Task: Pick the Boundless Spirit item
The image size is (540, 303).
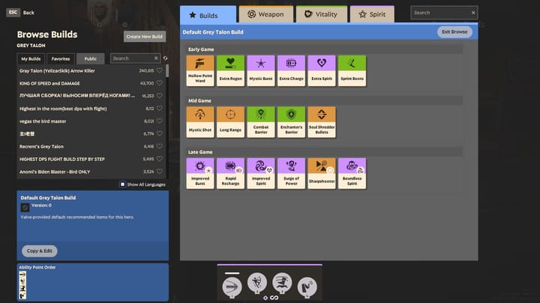Action: pyautogui.click(x=351, y=174)
